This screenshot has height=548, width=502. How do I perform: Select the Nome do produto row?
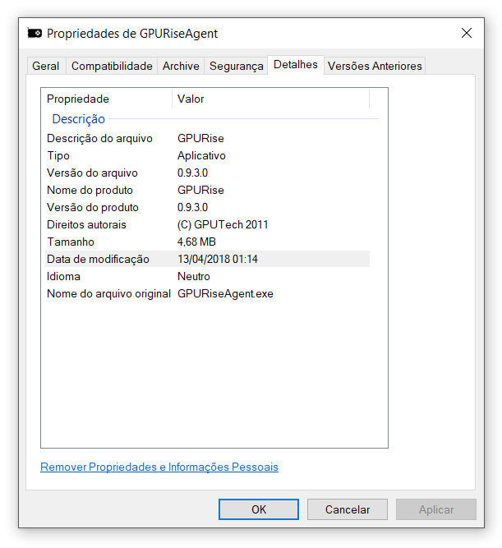[x=207, y=190]
